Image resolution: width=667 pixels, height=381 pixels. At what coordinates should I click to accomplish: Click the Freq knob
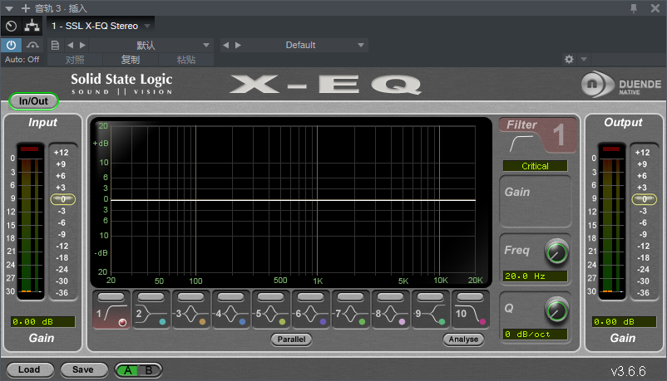point(556,252)
